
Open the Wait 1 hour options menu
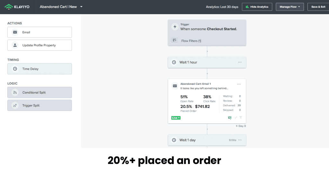[240, 62]
